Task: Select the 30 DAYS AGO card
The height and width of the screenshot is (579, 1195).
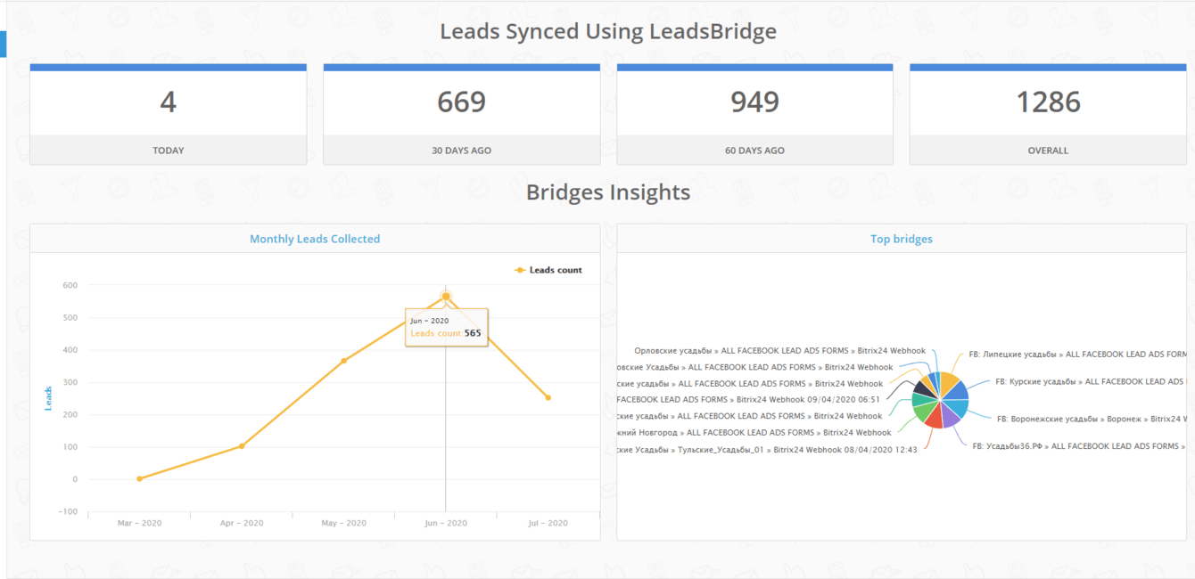Action: 461,116
